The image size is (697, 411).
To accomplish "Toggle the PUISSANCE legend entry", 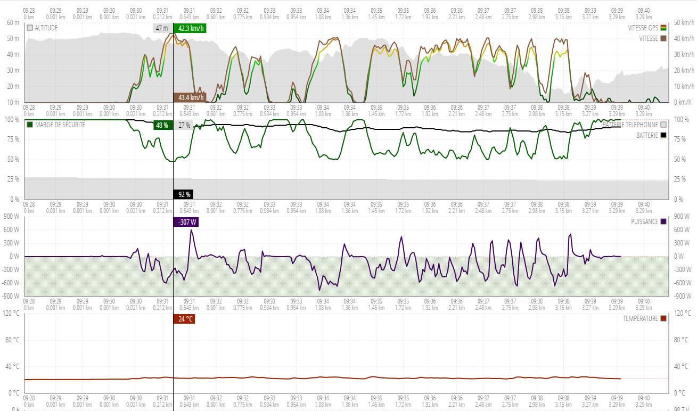I will point(649,221).
